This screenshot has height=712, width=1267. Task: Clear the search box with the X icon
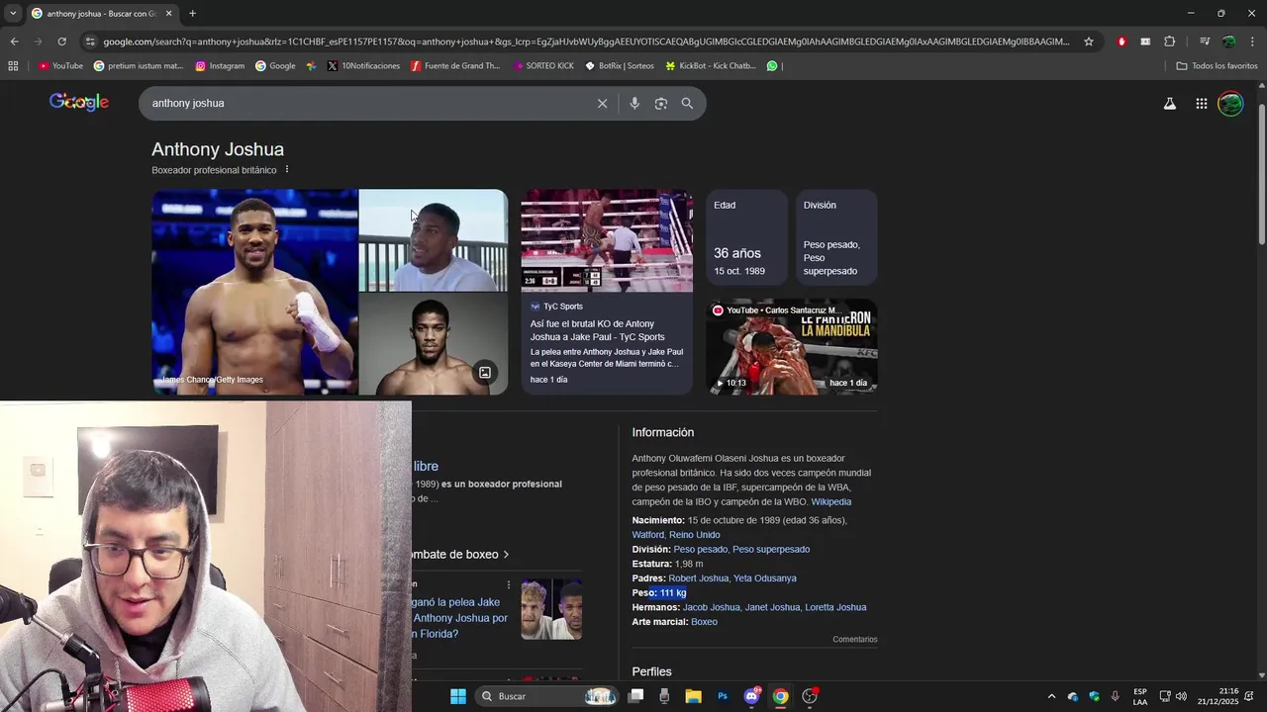602,103
